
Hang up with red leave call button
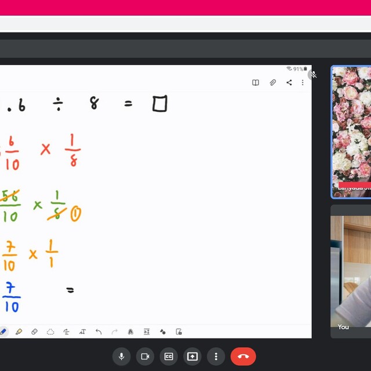click(x=243, y=357)
